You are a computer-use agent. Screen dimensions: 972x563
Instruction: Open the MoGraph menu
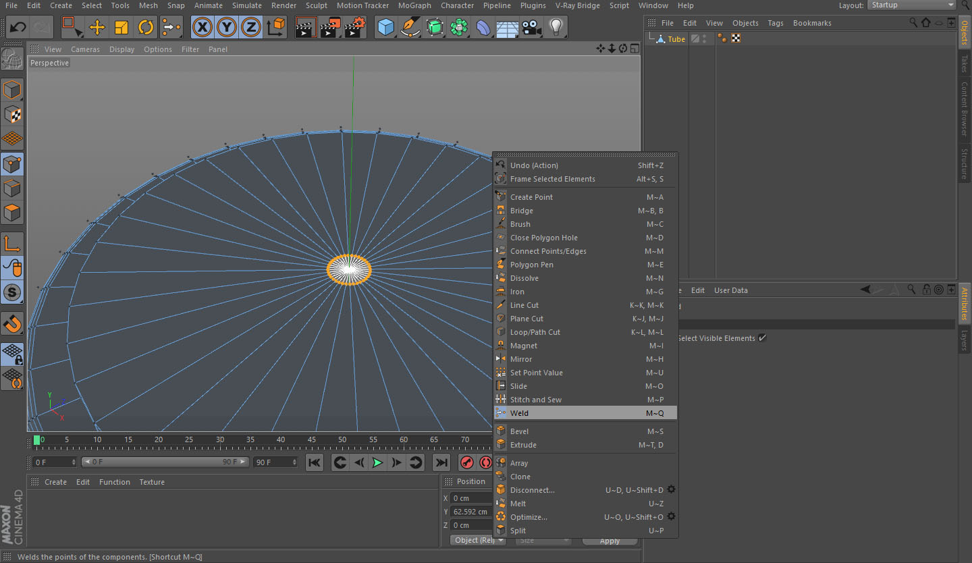pyautogui.click(x=415, y=5)
